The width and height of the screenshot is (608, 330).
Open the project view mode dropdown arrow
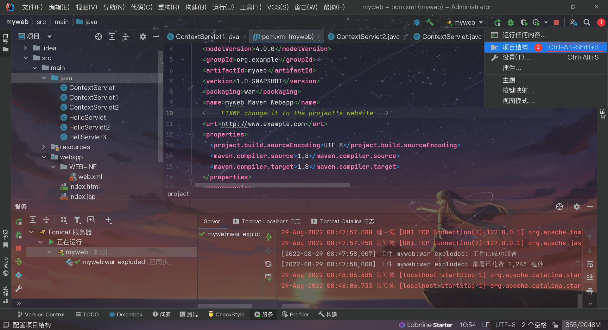49,37
